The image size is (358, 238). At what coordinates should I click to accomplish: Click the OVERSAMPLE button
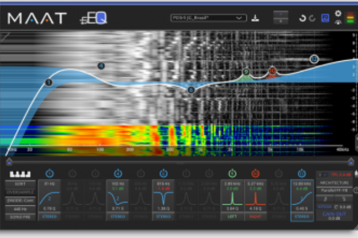click(20, 192)
